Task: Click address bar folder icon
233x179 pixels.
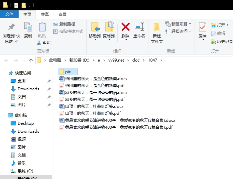Action: [39, 60]
